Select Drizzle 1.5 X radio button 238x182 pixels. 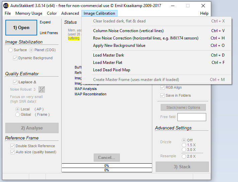pyautogui.click(x=184, y=145)
